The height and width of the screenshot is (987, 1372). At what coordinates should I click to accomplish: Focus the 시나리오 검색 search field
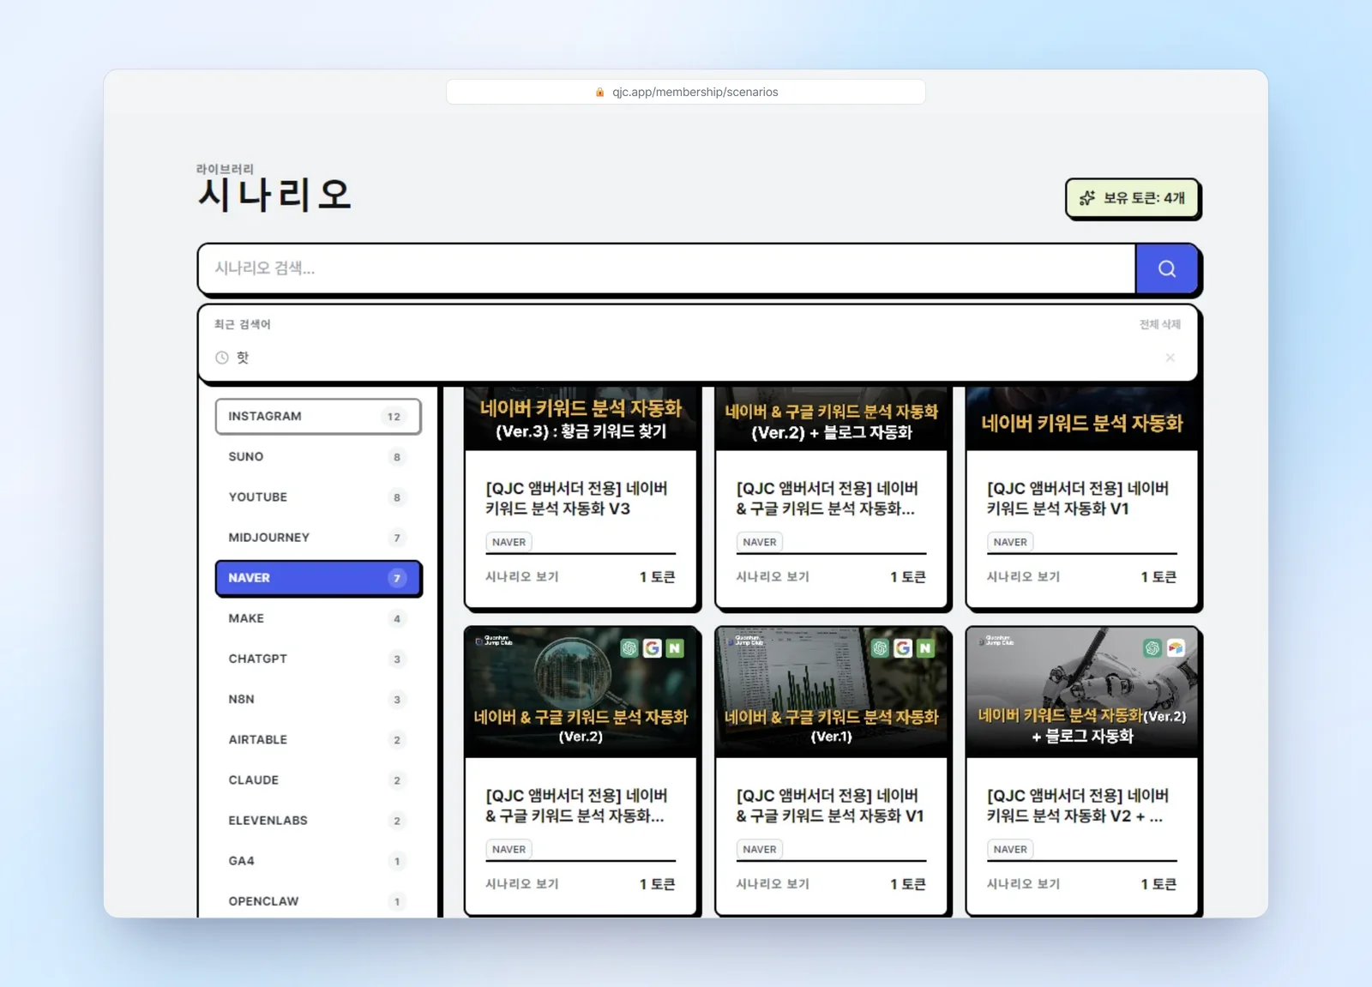click(x=667, y=268)
